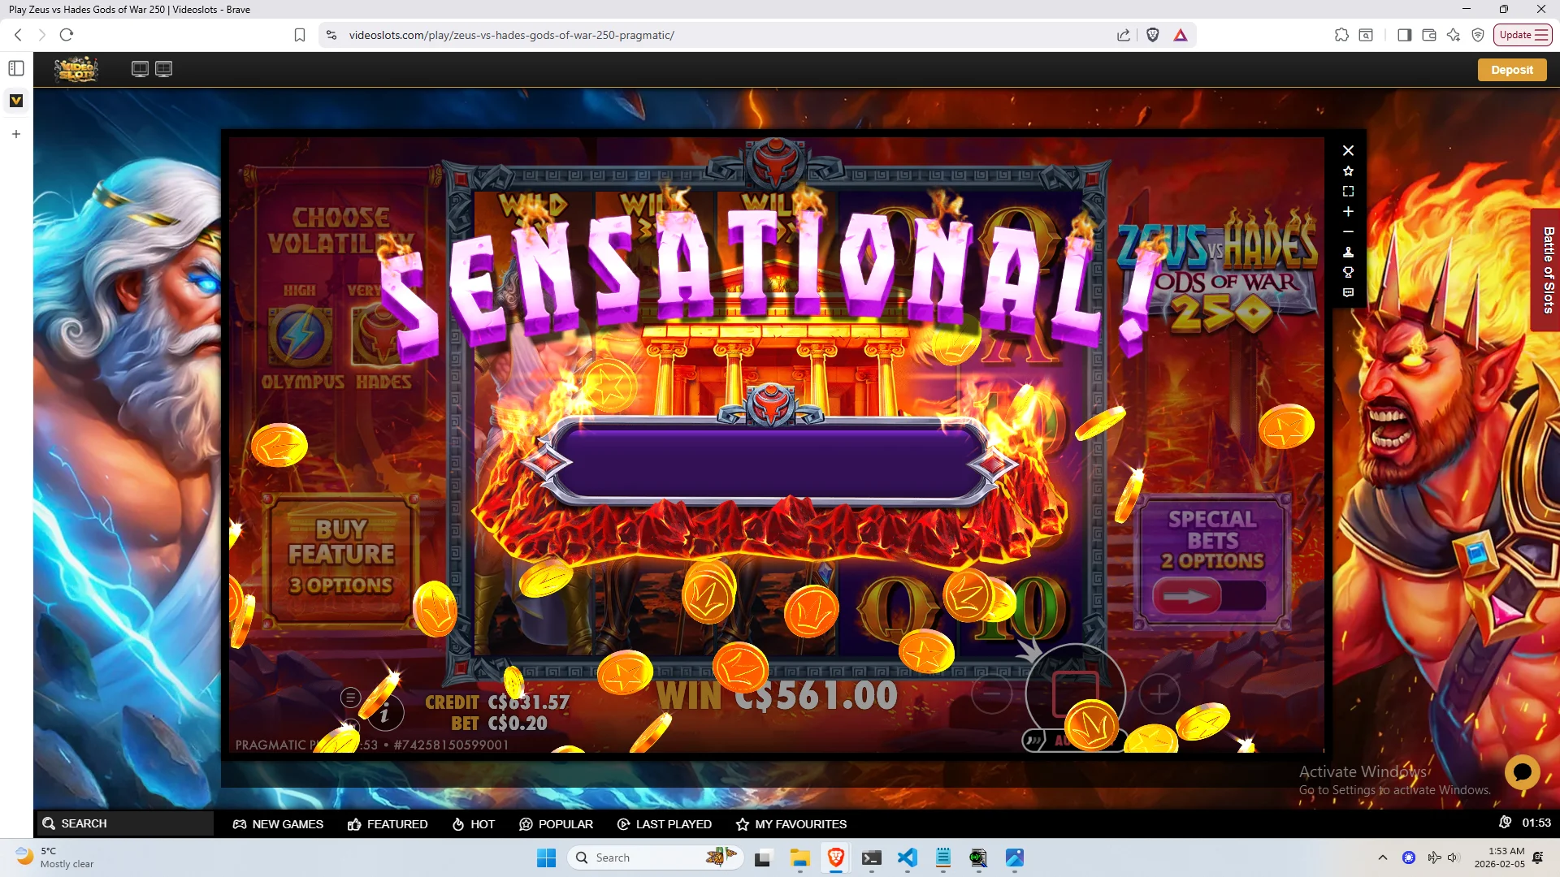
Task: Toggle the browser side panel
Action: point(1404,35)
